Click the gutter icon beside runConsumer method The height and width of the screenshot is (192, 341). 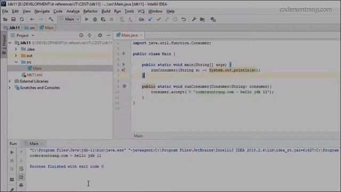(x=124, y=86)
